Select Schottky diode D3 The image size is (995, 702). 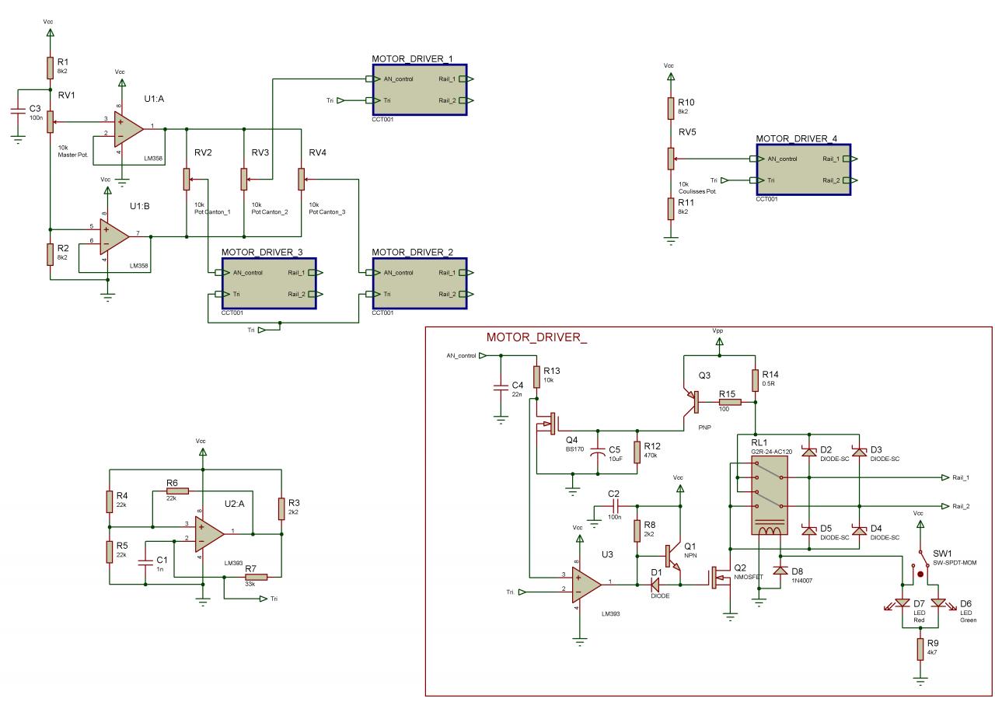[x=859, y=451]
